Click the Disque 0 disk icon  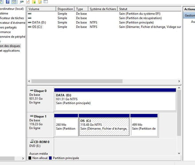[31, 90]
